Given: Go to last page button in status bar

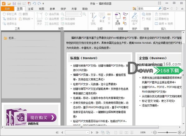Looking at the screenshot, I should tap(97, 133).
